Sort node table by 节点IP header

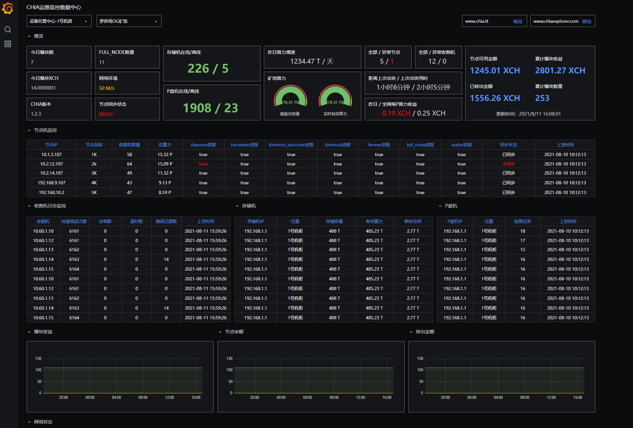51,145
